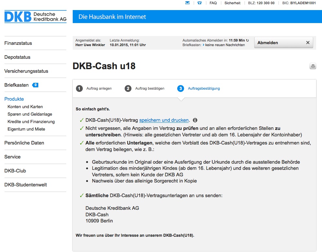Open DKB-Club in the sidebar
The height and width of the screenshot is (252, 322).
(x=15, y=171)
